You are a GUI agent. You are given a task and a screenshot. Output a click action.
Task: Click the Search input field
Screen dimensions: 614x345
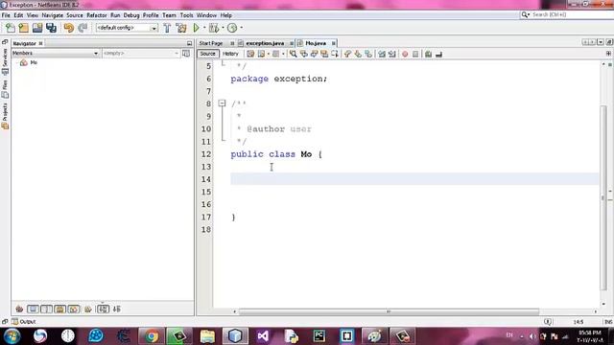coord(569,14)
